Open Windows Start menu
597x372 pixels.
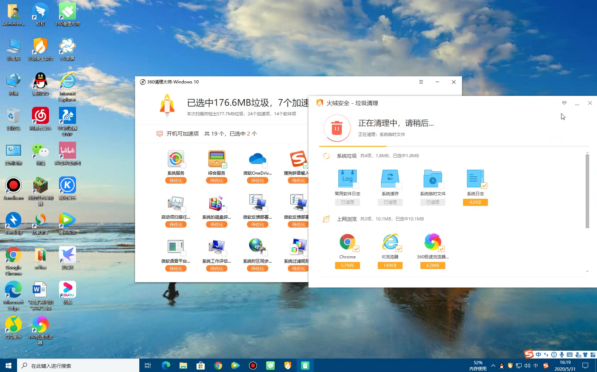9,365
